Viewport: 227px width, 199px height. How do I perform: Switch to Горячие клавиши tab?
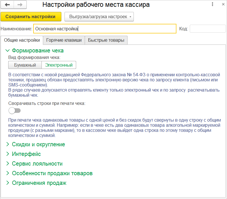[x=64, y=40]
